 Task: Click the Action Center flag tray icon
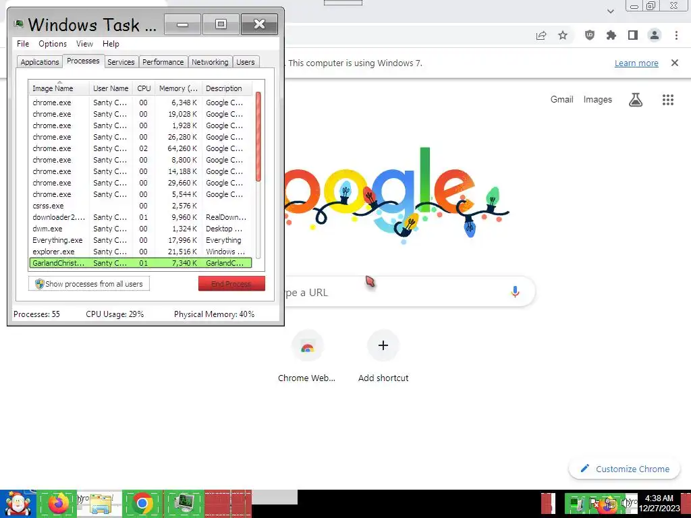point(593,502)
